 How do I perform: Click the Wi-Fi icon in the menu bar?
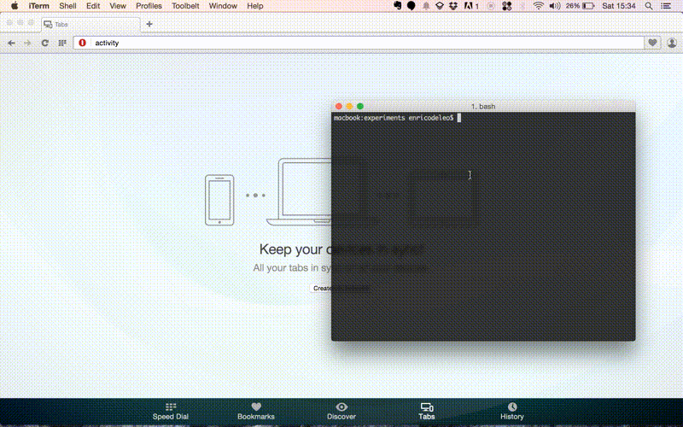click(538, 6)
